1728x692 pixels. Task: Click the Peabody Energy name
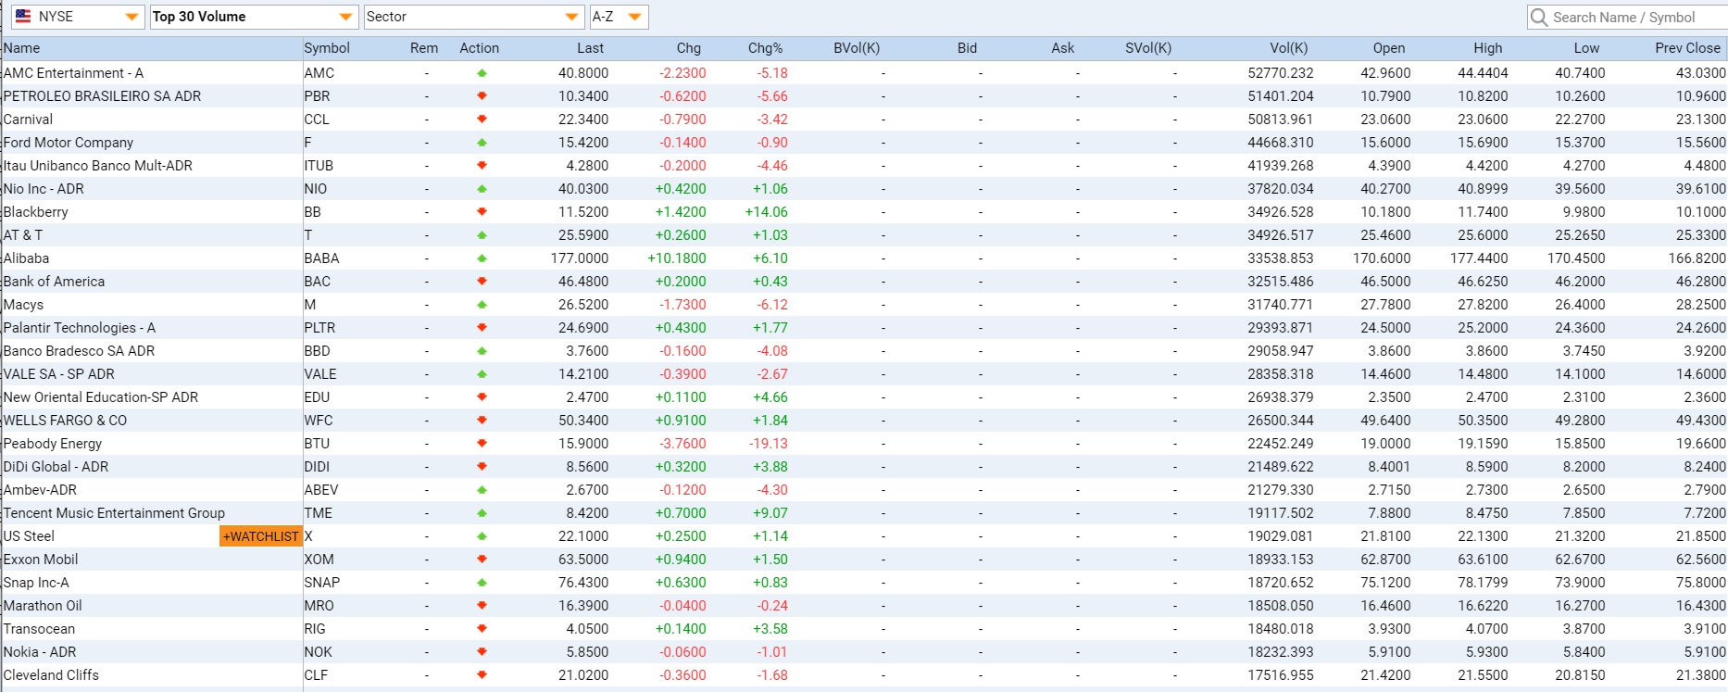[53, 444]
